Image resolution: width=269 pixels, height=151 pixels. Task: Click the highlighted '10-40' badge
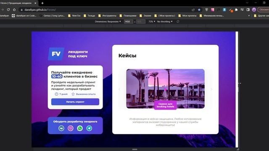(x=57, y=76)
